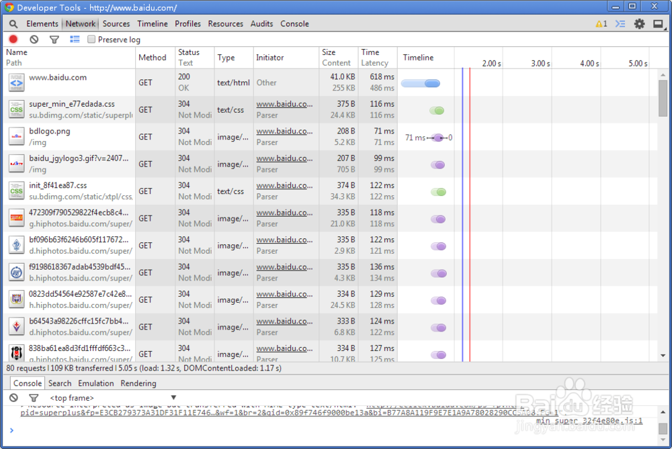Open the Rendering drawer tab
The width and height of the screenshot is (672, 449).
pos(138,383)
